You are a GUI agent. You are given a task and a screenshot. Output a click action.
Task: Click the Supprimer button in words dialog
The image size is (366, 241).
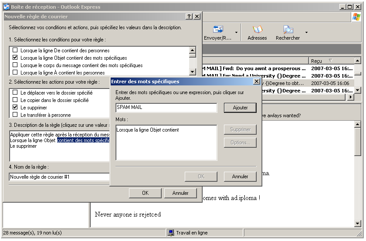tap(240, 129)
